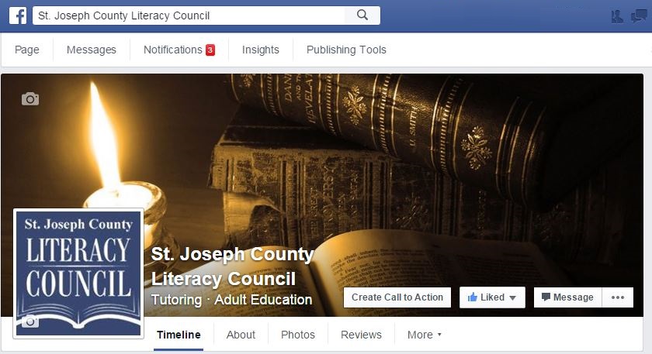Viewport: 652px width, 354px height.
Task: Open the Photos tab
Action: click(x=298, y=335)
